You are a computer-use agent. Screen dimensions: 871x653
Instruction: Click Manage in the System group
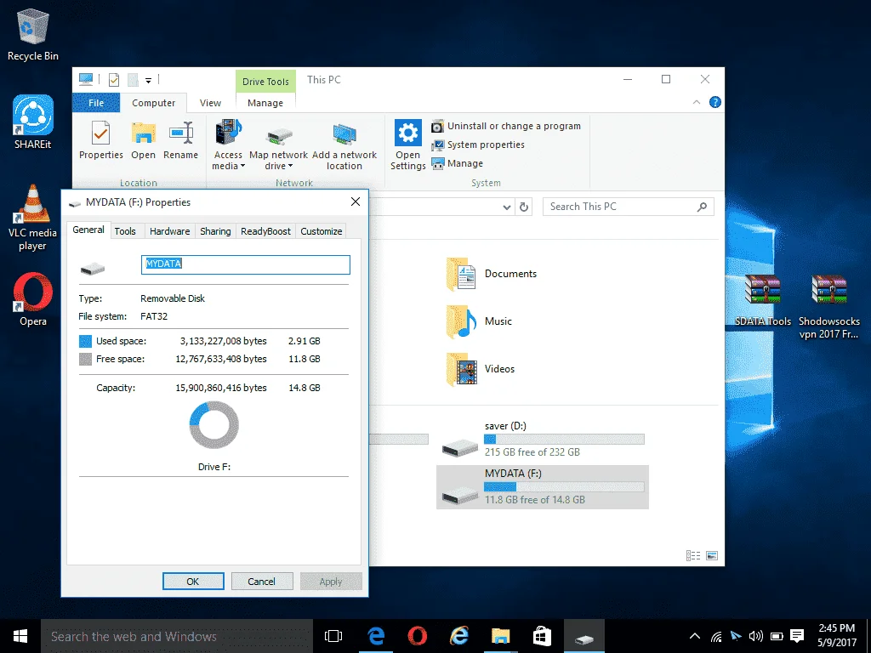tap(457, 163)
